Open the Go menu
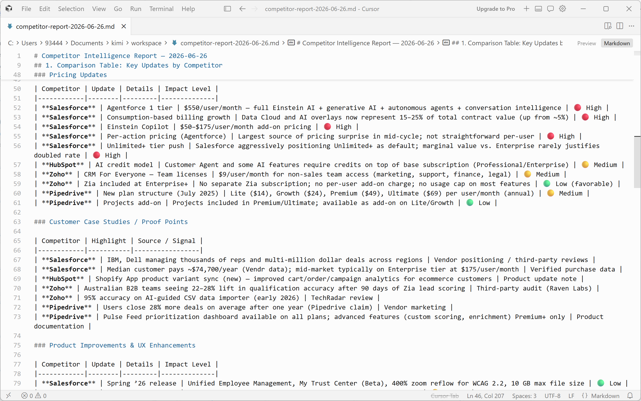Viewport: 641px width, 401px height. [x=118, y=9]
